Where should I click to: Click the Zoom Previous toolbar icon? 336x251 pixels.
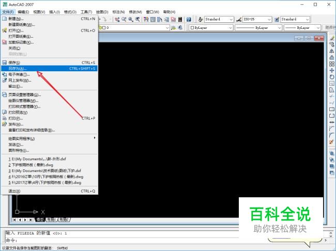pos(138,20)
